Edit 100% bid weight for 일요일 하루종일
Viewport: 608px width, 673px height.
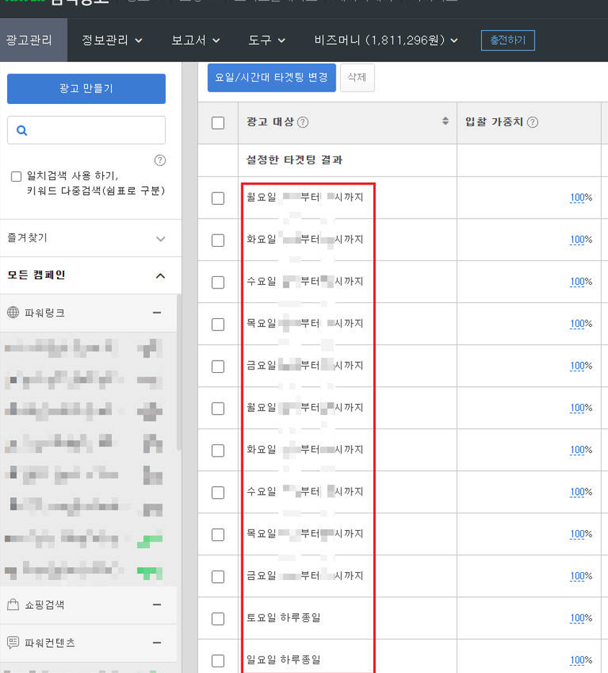coord(581,660)
